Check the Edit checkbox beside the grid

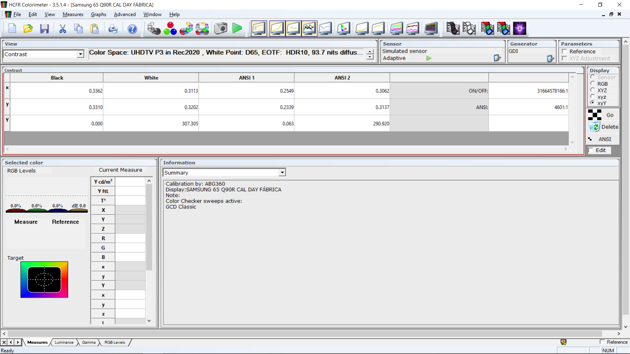591,150
